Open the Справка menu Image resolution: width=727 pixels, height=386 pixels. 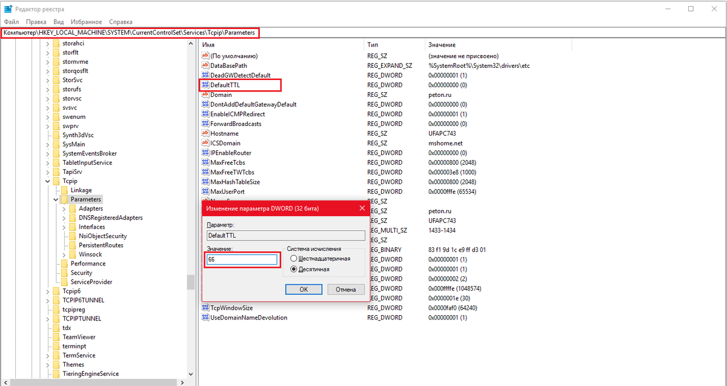coord(121,22)
